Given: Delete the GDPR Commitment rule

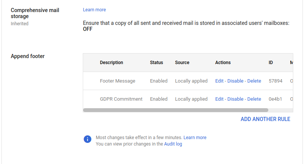Looking at the screenshot, I should [x=254, y=99].
